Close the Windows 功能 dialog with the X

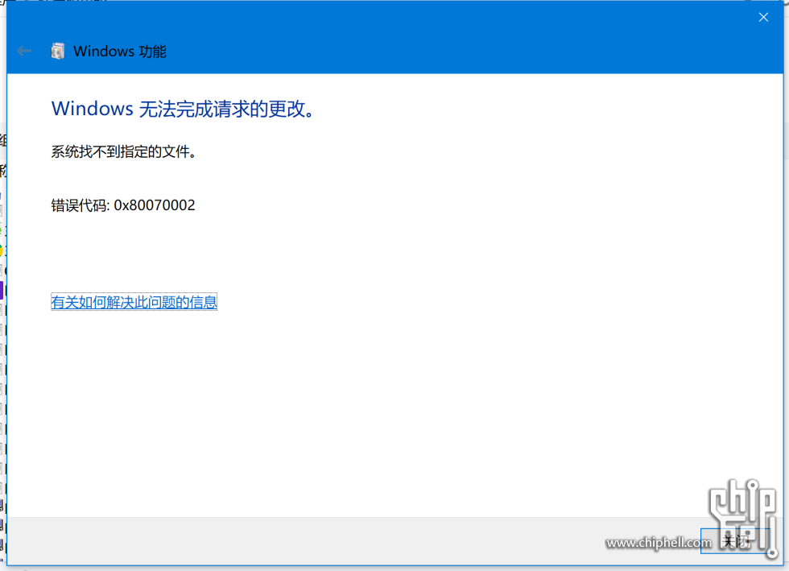[x=763, y=18]
